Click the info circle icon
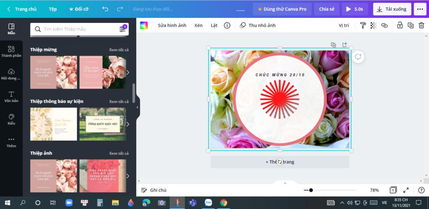The width and height of the screenshot is (429, 209). coord(227,25)
